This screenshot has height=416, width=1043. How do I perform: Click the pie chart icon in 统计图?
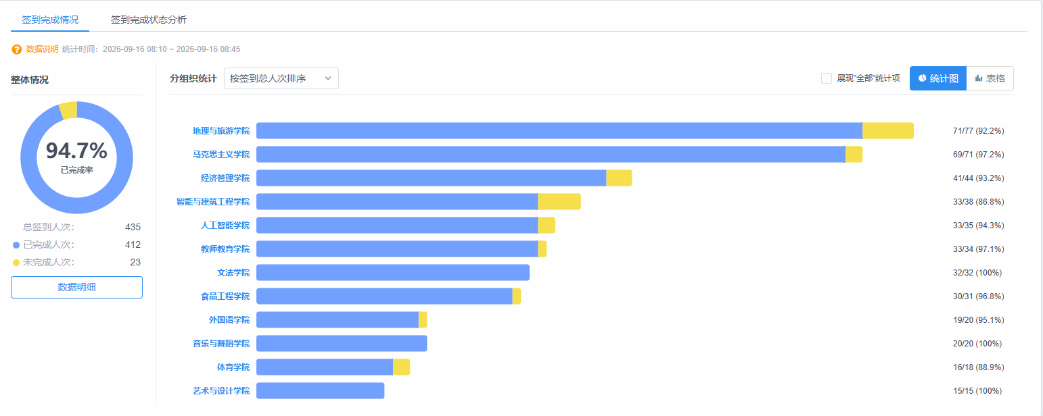click(922, 78)
